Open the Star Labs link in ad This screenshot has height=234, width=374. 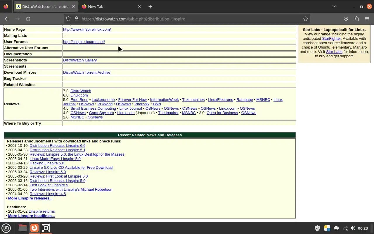[334, 52]
